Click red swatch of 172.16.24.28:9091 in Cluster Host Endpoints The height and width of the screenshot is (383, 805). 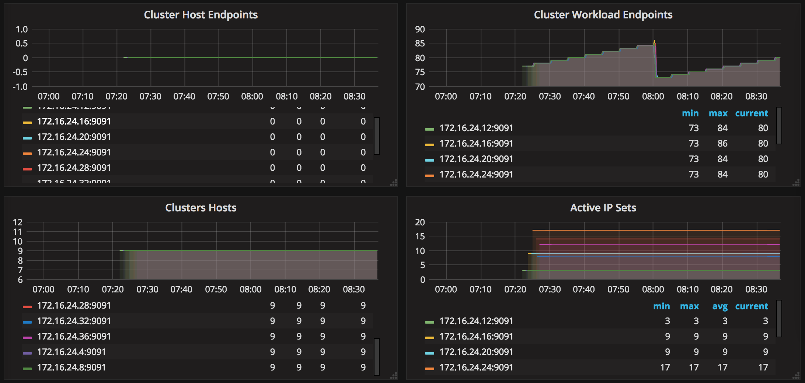click(27, 169)
